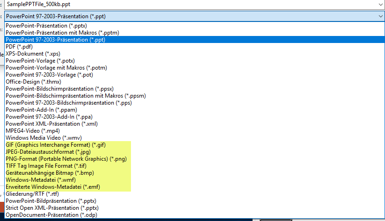385x221 pixels.
Task: Select JPEG-Dateiaustauschformat (*.jpg)
Action: (x=195, y=152)
